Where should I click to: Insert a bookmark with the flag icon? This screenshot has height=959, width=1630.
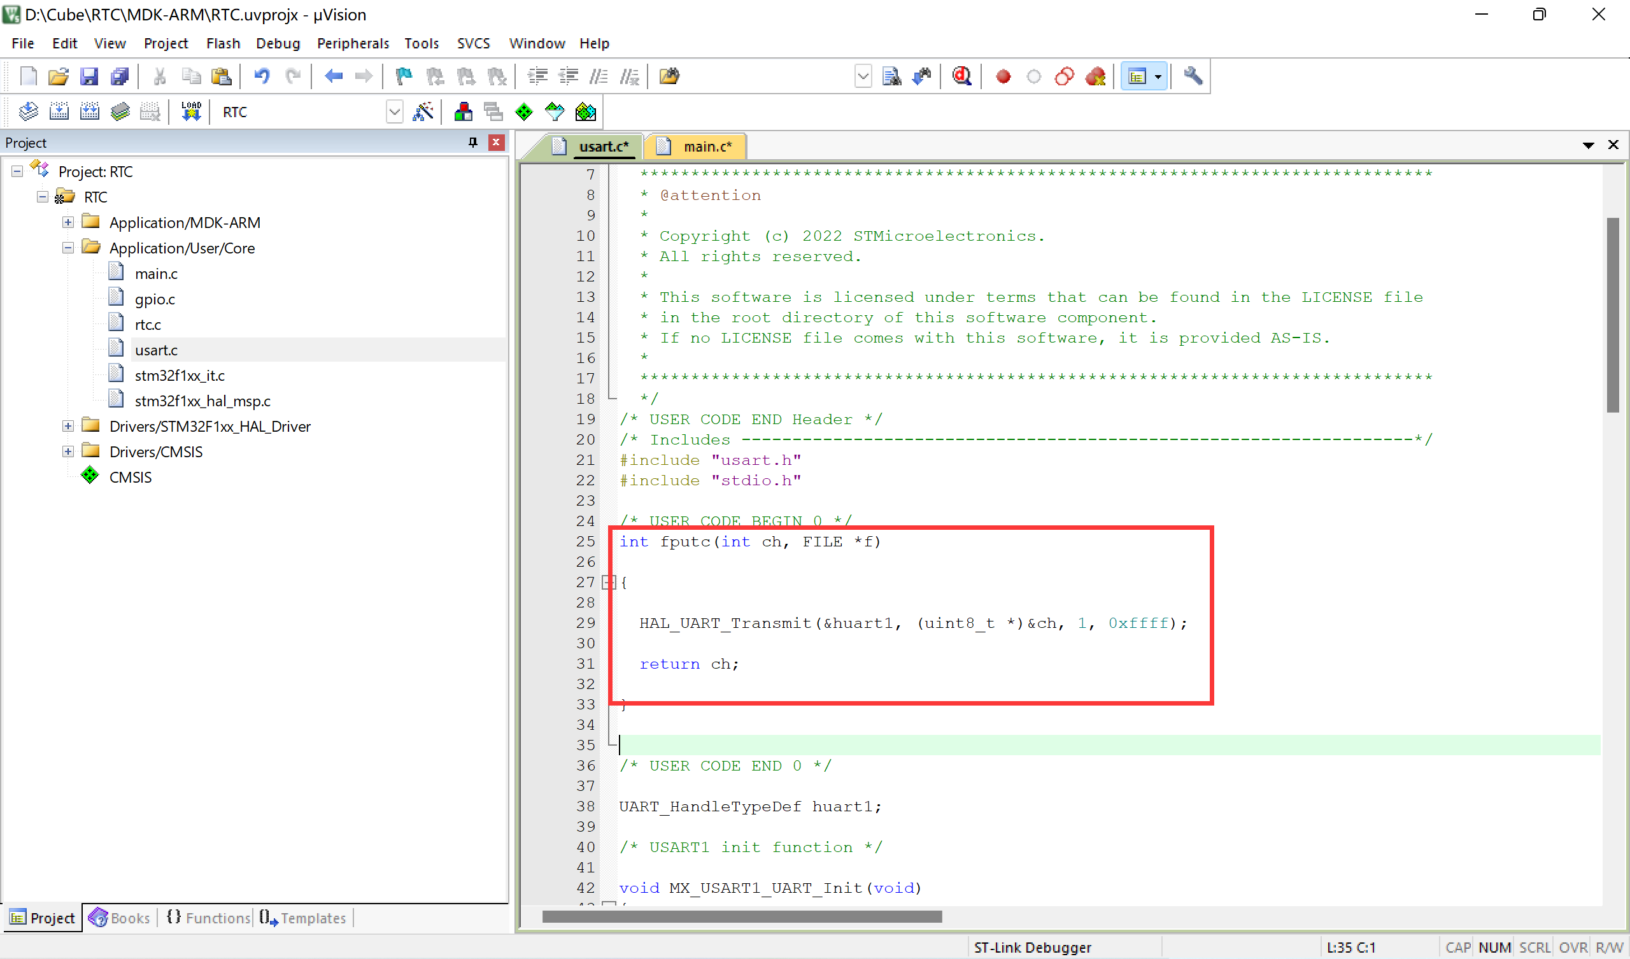coord(404,76)
